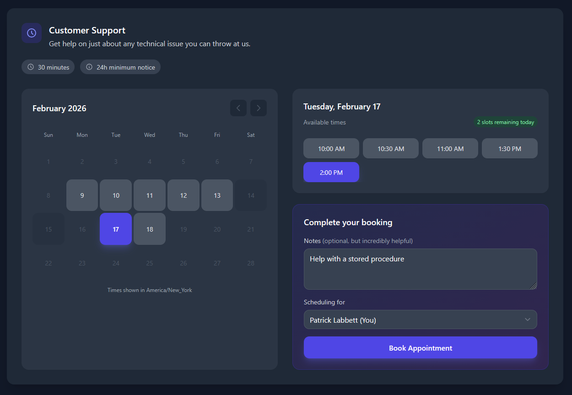This screenshot has height=395, width=572.
Task: Click the notes textarea resize handle
Action: [x=534, y=286]
